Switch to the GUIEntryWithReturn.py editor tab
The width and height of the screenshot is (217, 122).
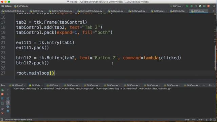(61, 11)
